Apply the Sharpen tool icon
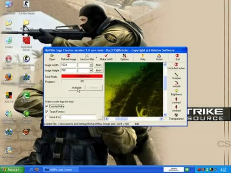Image resolution: width=231 pixels, height=173 pixels. [176, 76]
